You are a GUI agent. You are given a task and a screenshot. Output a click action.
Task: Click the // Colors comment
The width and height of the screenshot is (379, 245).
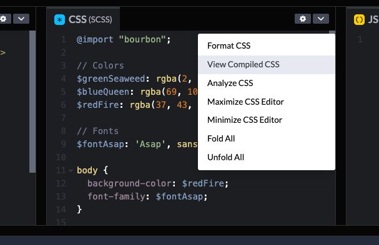click(x=101, y=65)
